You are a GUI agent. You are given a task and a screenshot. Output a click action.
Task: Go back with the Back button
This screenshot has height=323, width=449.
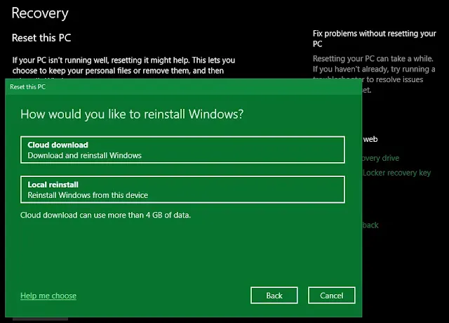274,295
